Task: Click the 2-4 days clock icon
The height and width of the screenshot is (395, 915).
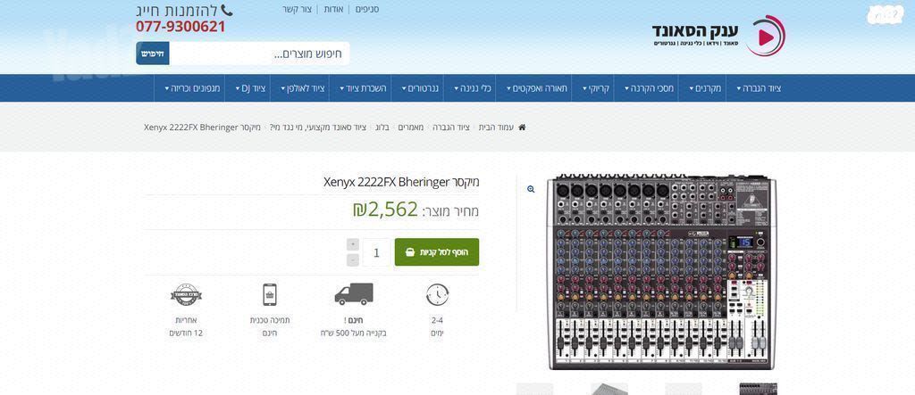Action: 437,295
